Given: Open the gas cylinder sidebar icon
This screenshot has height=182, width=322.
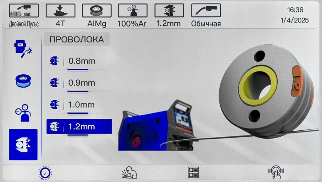Looking at the screenshot, I should (23, 113).
